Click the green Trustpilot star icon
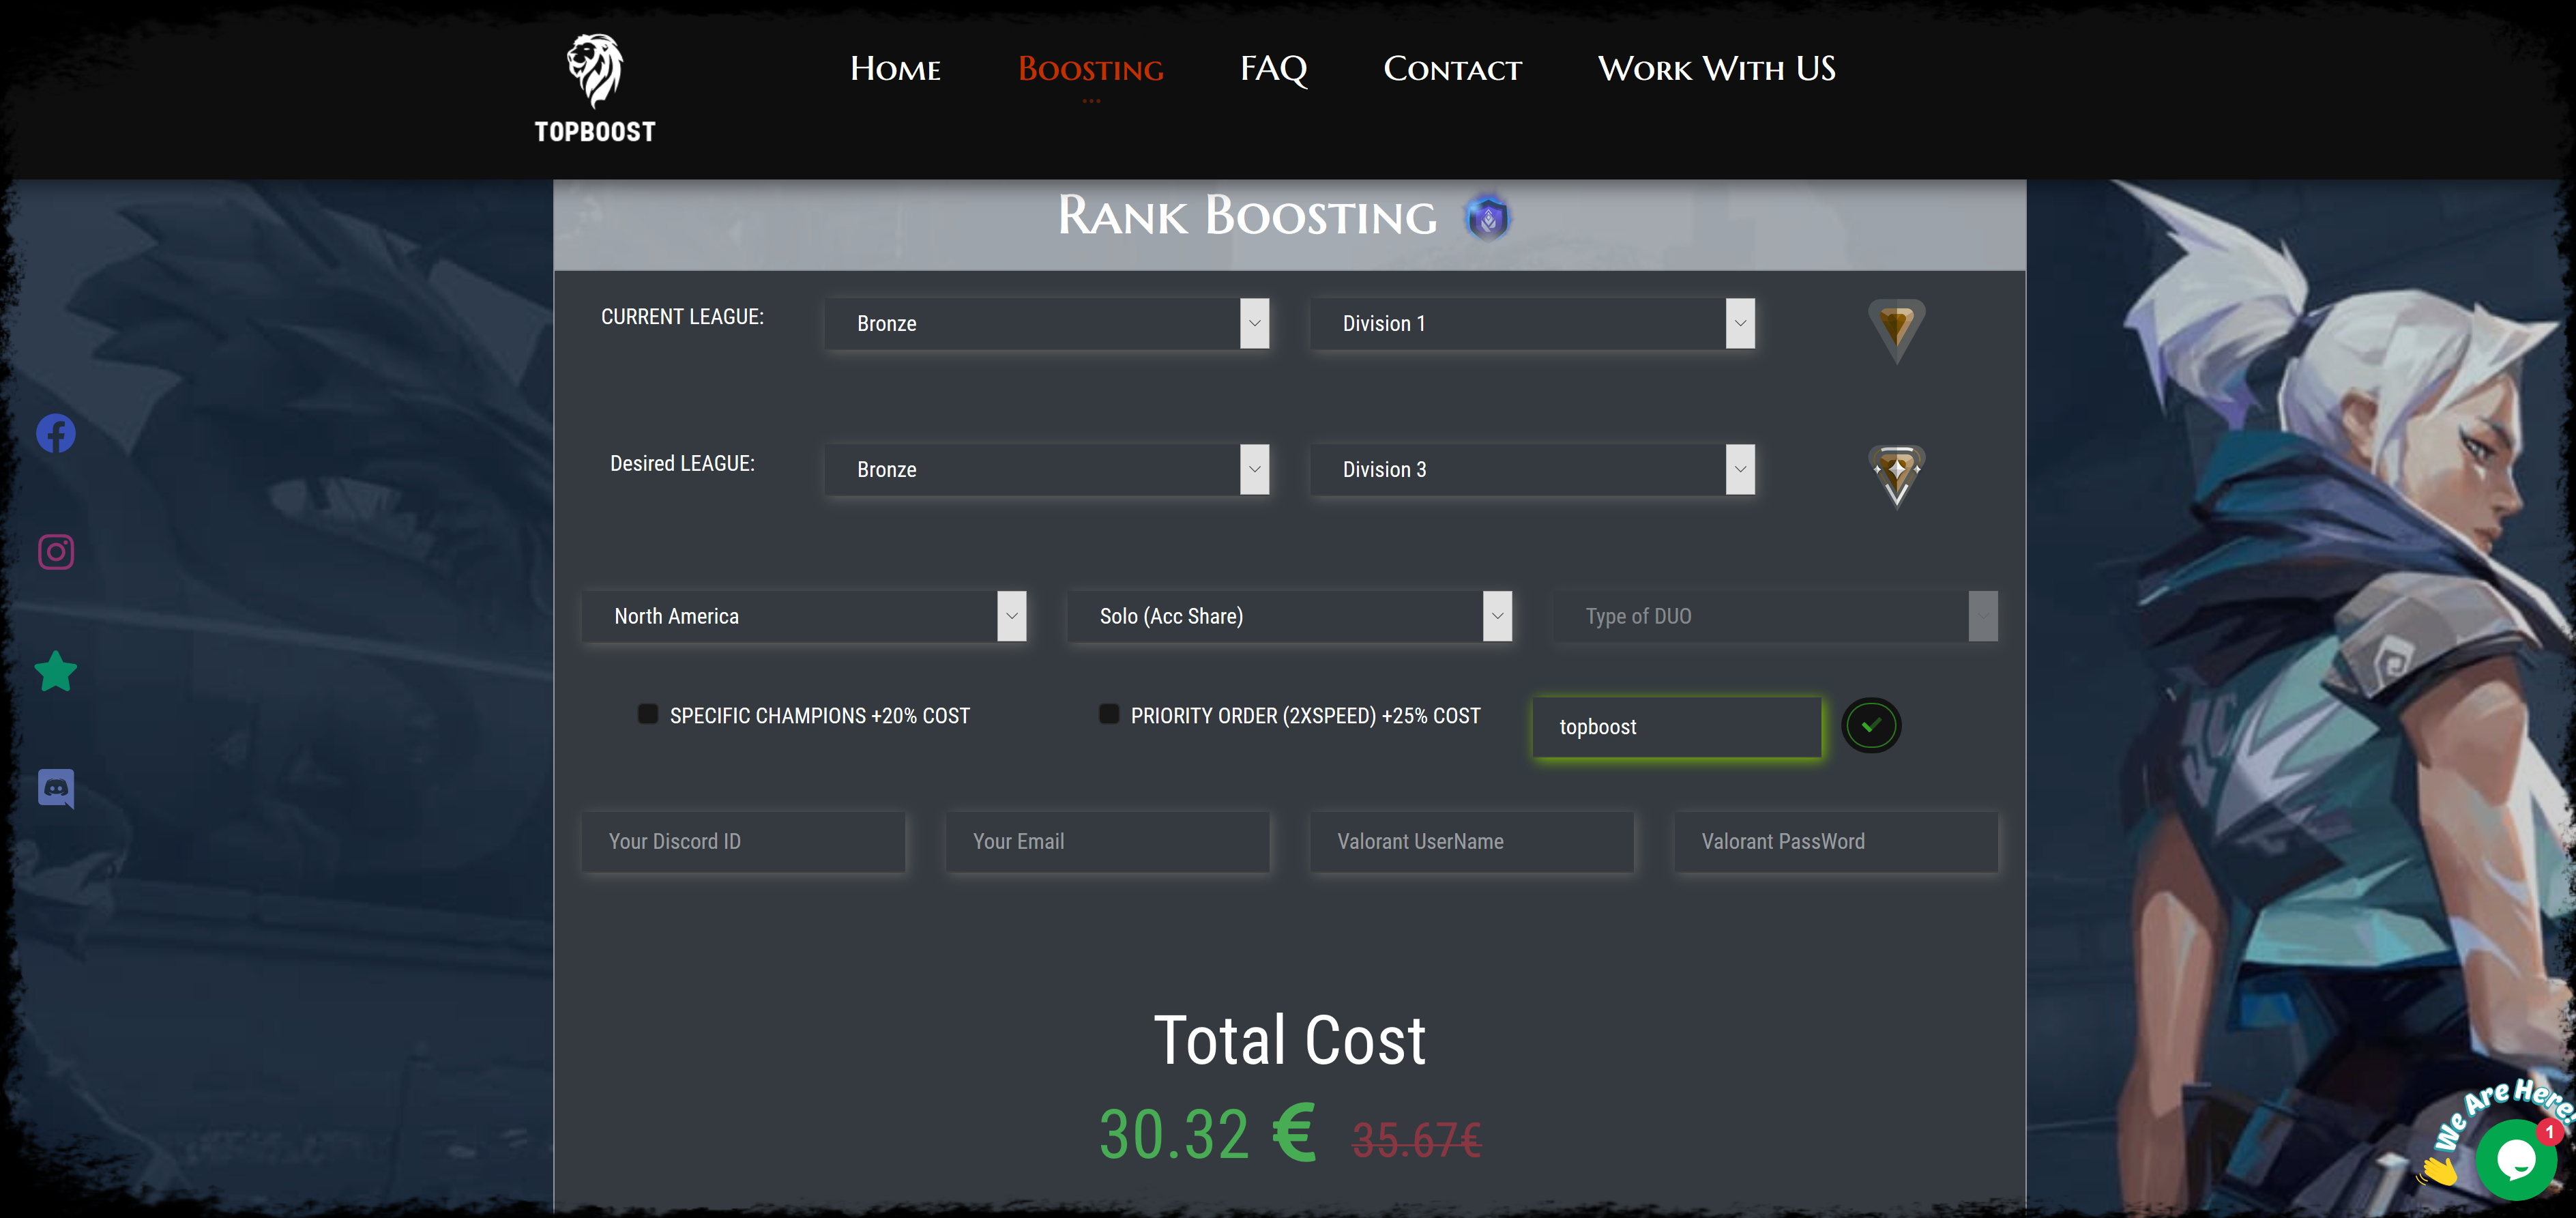 [56, 671]
